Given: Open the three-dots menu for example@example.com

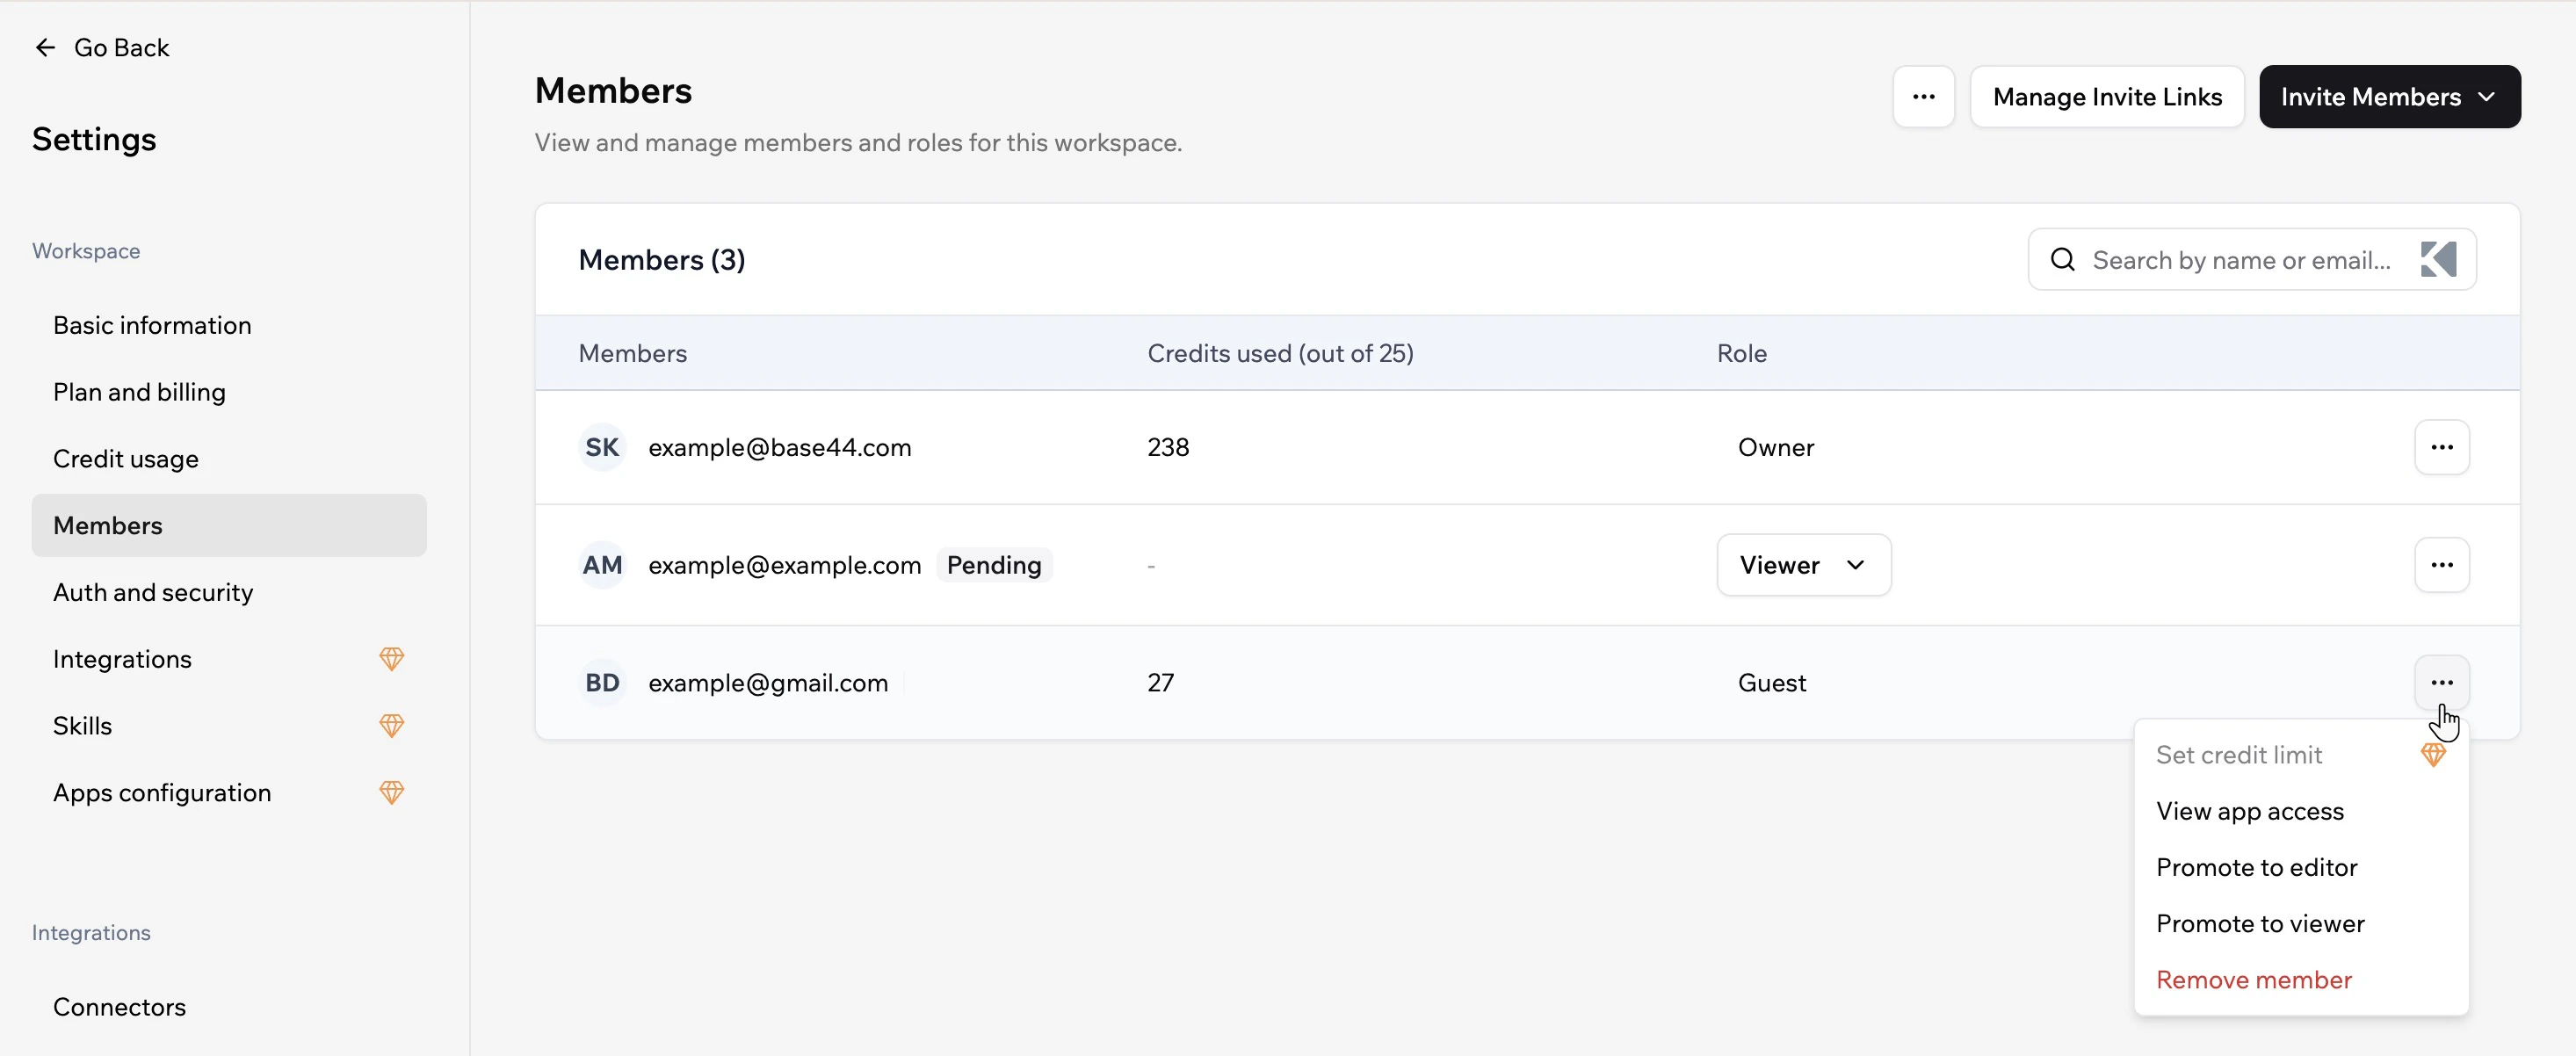Looking at the screenshot, I should pos(2441,565).
